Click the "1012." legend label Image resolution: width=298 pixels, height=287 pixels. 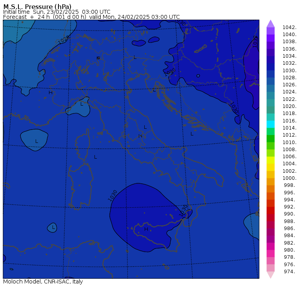[289, 135]
